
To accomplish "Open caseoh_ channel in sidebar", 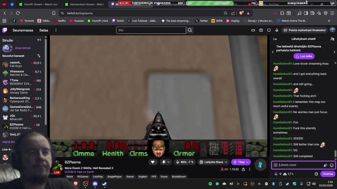I will coord(22,64).
